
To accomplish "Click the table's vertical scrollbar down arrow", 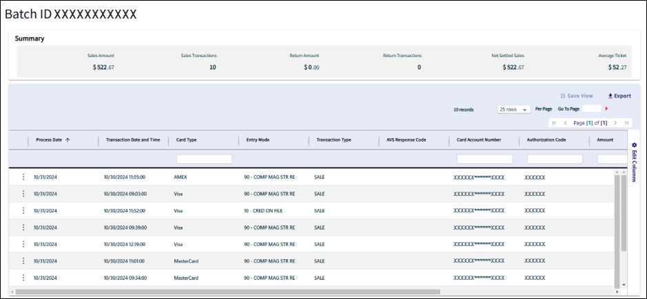I will point(624,284).
